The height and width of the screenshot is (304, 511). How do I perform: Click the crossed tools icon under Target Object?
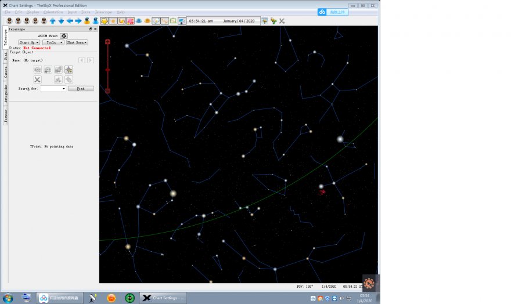(x=38, y=79)
